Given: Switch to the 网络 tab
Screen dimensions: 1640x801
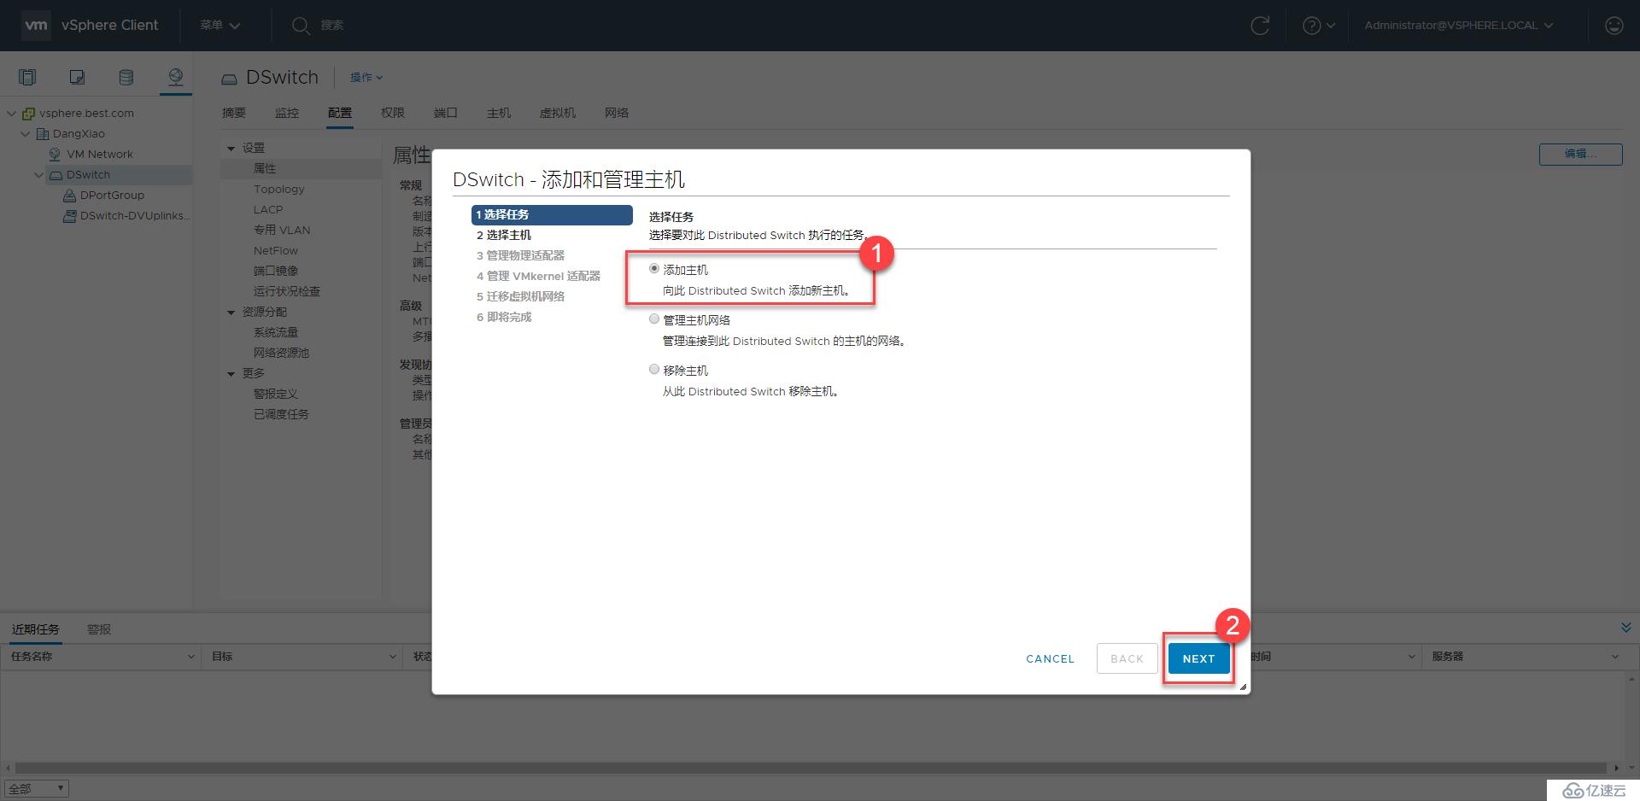Looking at the screenshot, I should 617,113.
